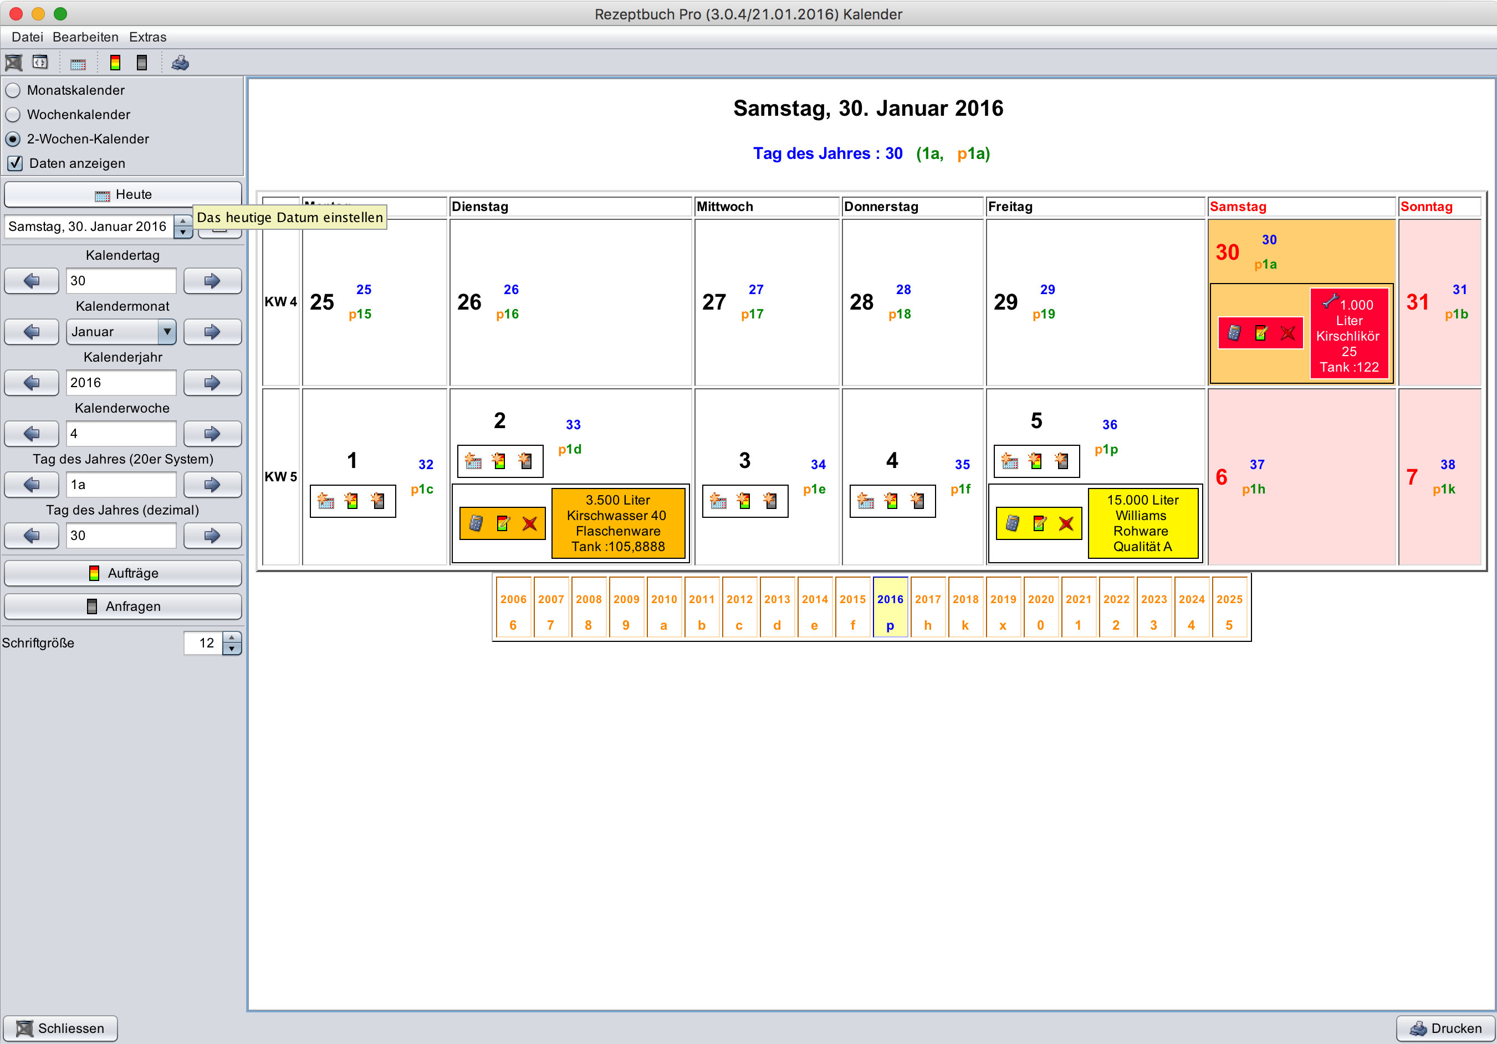The width and height of the screenshot is (1497, 1044).
Task: Uncheck the Daten anzeigen checkbox
Action: (15, 163)
